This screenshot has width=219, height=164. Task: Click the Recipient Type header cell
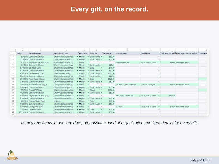66,53
